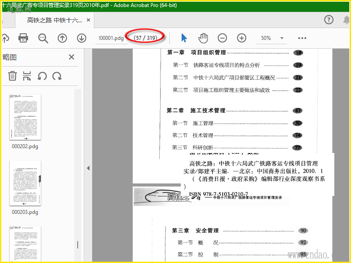Click the 第一章 项目组织管理 heading
Image resolution: width=351 pixels, height=263 pixels.
click(197, 53)
